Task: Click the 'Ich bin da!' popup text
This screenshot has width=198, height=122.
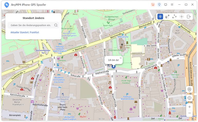Action: [x=113, y=60]
